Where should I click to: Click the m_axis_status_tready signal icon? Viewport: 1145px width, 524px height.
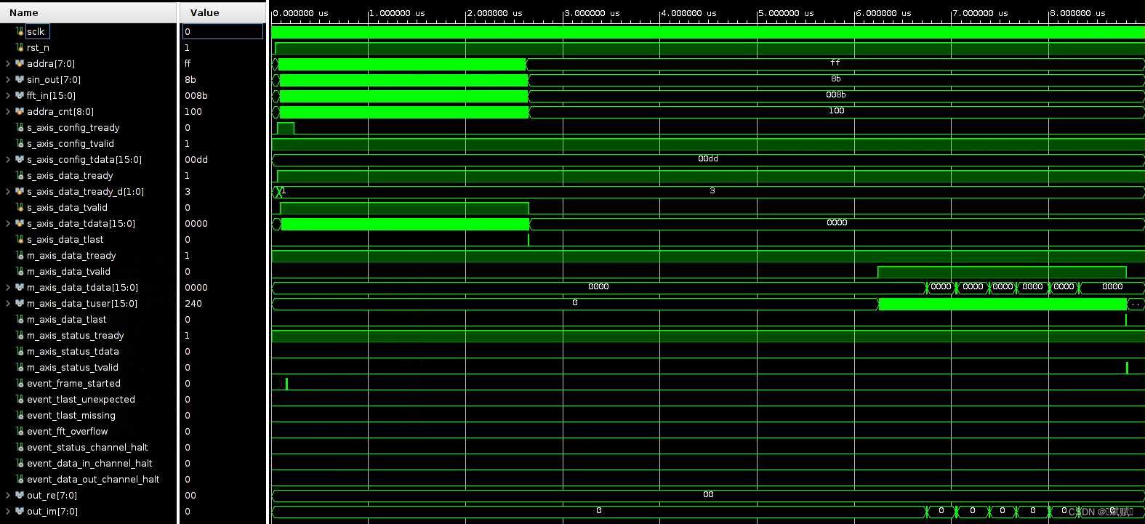(20, 335)
